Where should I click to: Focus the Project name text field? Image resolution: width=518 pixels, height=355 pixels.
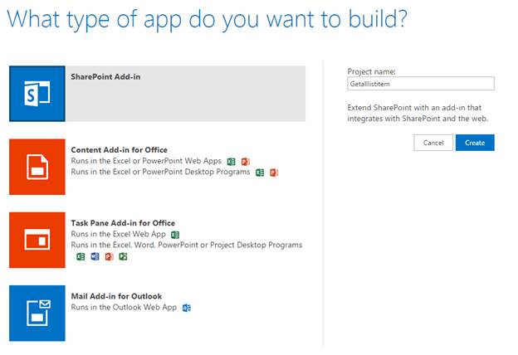tap(420, 83)
